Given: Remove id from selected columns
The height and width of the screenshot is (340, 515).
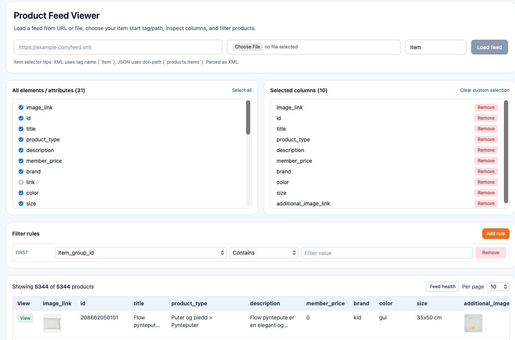Looking at the screenshot, I should point(486,118).
